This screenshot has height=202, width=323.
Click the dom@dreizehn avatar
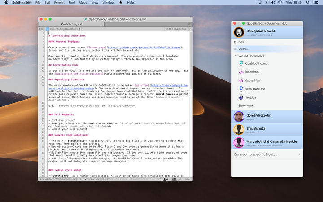click(239, 117)
